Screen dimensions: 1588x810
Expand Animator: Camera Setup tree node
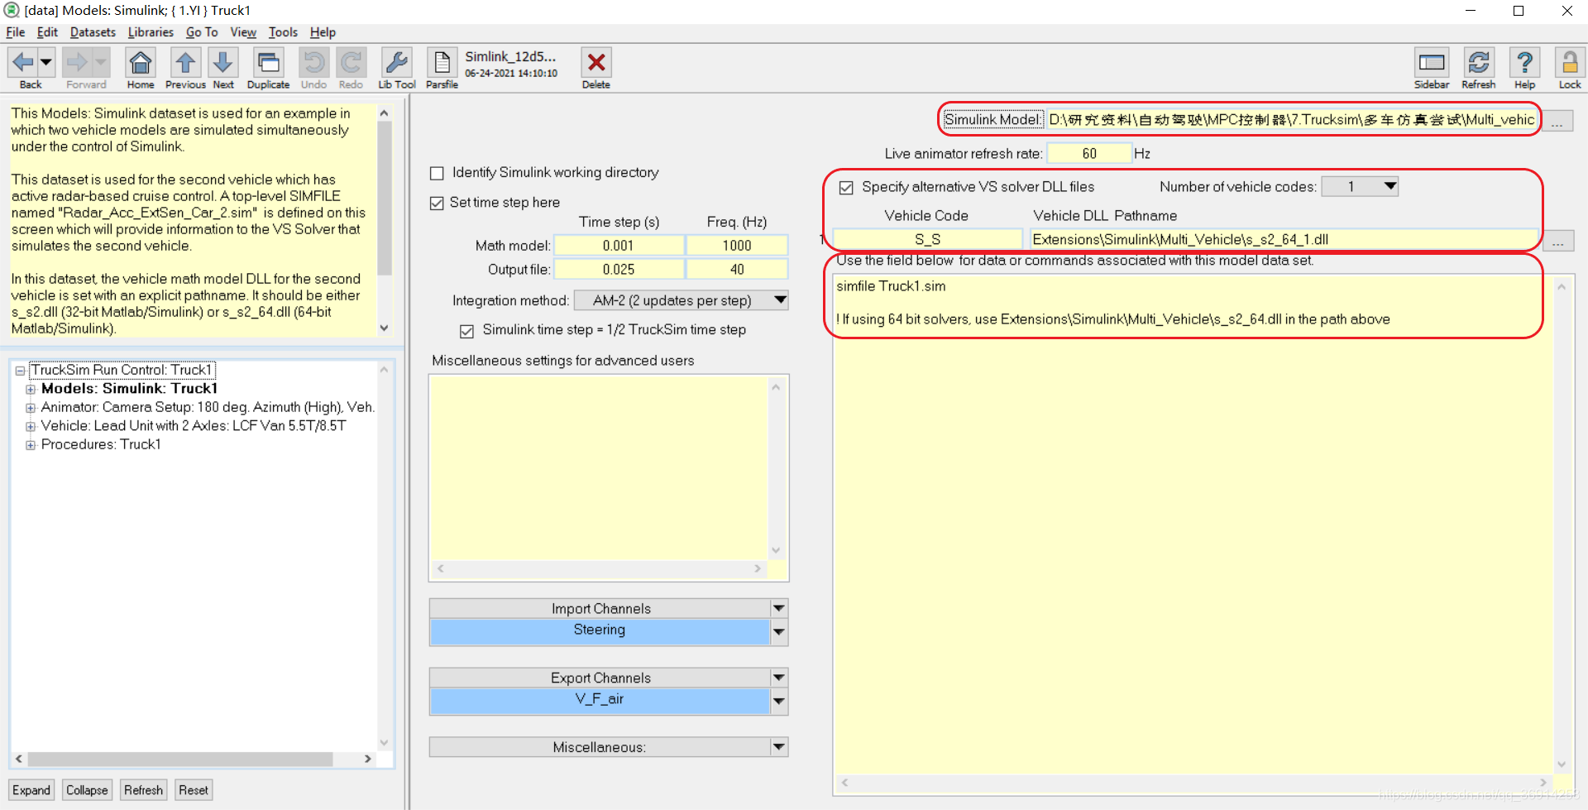coord(31,408)
